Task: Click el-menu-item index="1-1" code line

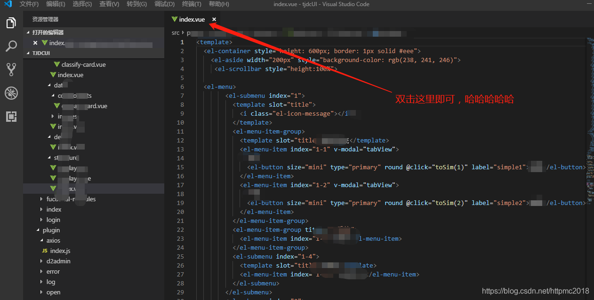Action: (320, 149)
